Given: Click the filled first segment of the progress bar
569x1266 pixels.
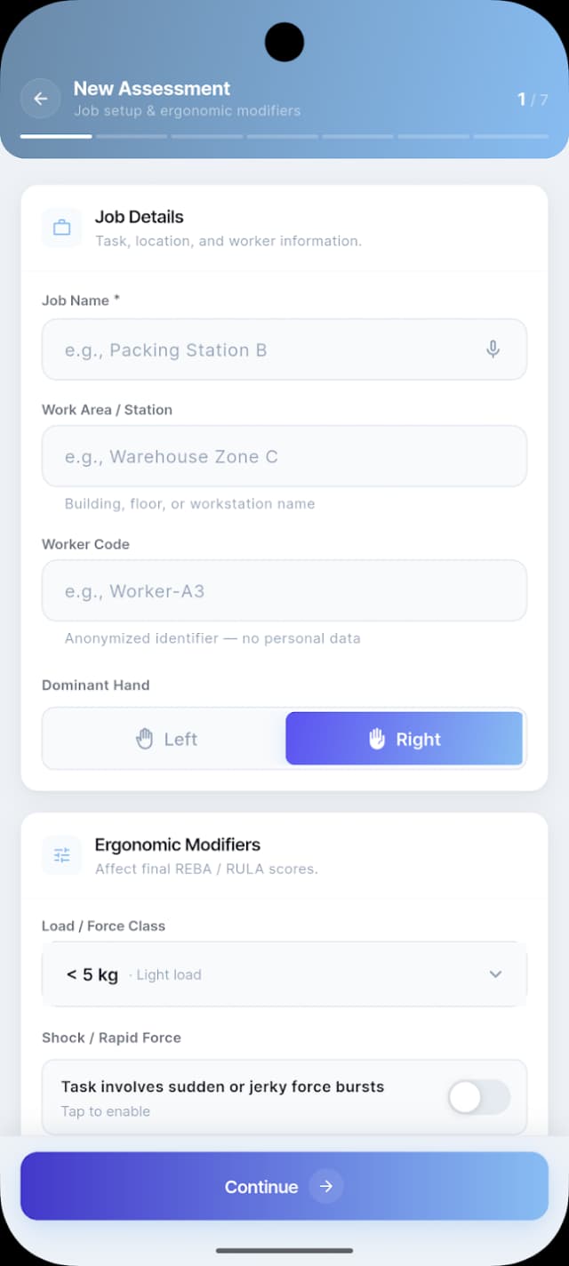Looking at the screenshot, I should coord(55,136).
